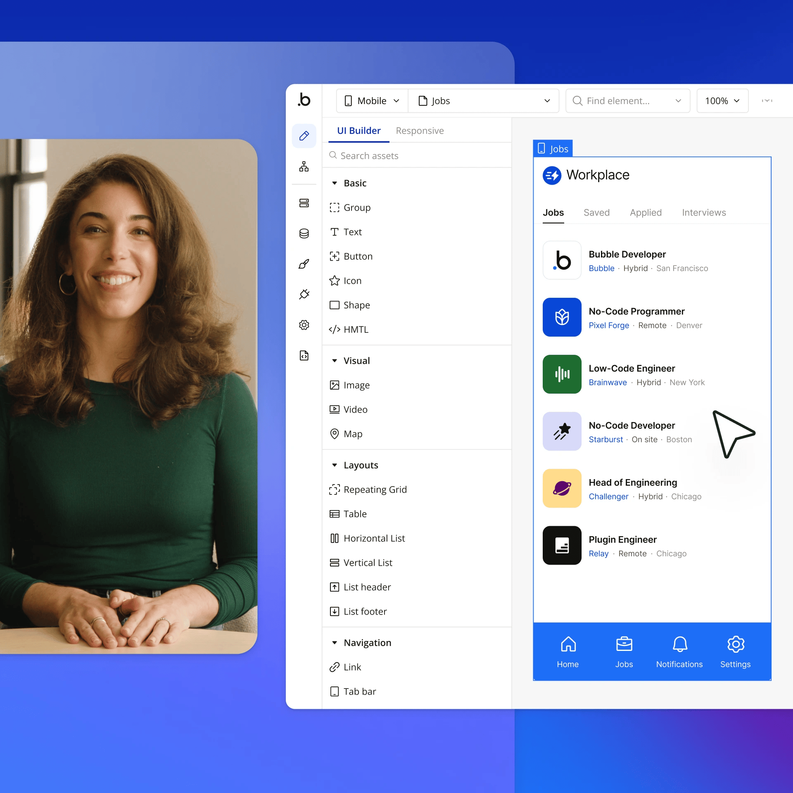Open the 100% zoom dropdown
The height and width of the screenshot is (793, 793).
pyautogui.click(x=722, y=101)
